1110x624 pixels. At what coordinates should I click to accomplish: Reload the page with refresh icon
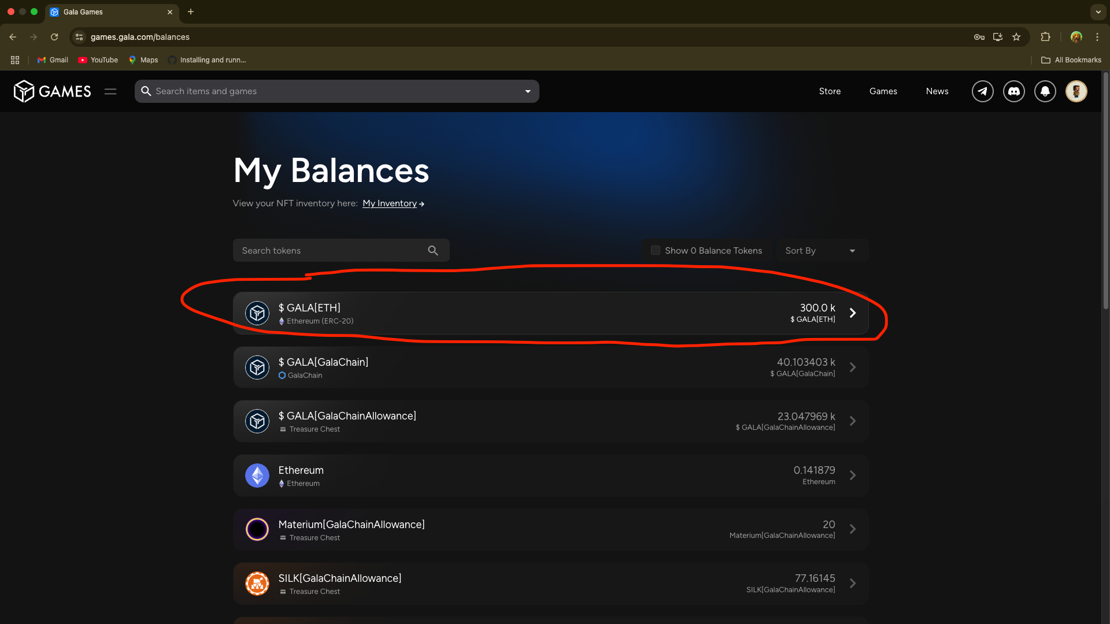pyautogui.click(x=54, y=37)
